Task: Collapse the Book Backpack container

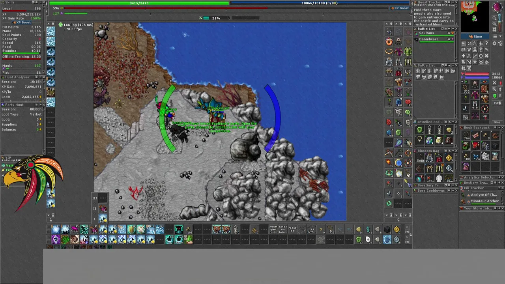Action: [x=499, y=127]
